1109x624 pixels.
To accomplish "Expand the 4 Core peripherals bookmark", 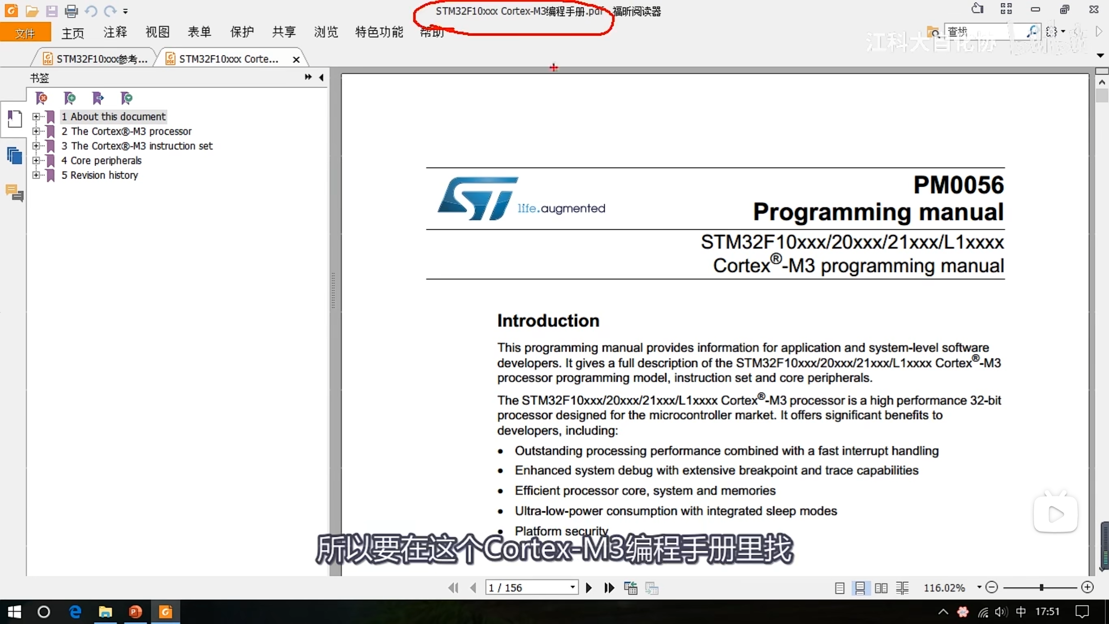I will (x=36, y=161).
